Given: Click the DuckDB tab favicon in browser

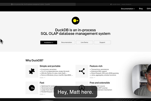Looking at the screenshot, I should (x=12, y=4).
